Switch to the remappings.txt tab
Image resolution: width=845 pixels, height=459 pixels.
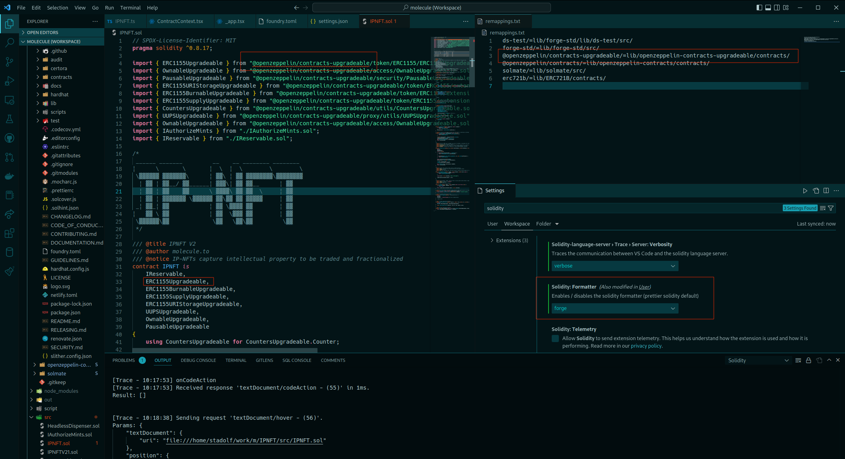[503, 21]
